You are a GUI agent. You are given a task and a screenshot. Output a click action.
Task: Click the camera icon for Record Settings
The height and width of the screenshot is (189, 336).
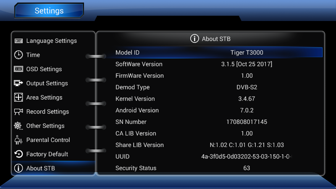tap(18, 112)
